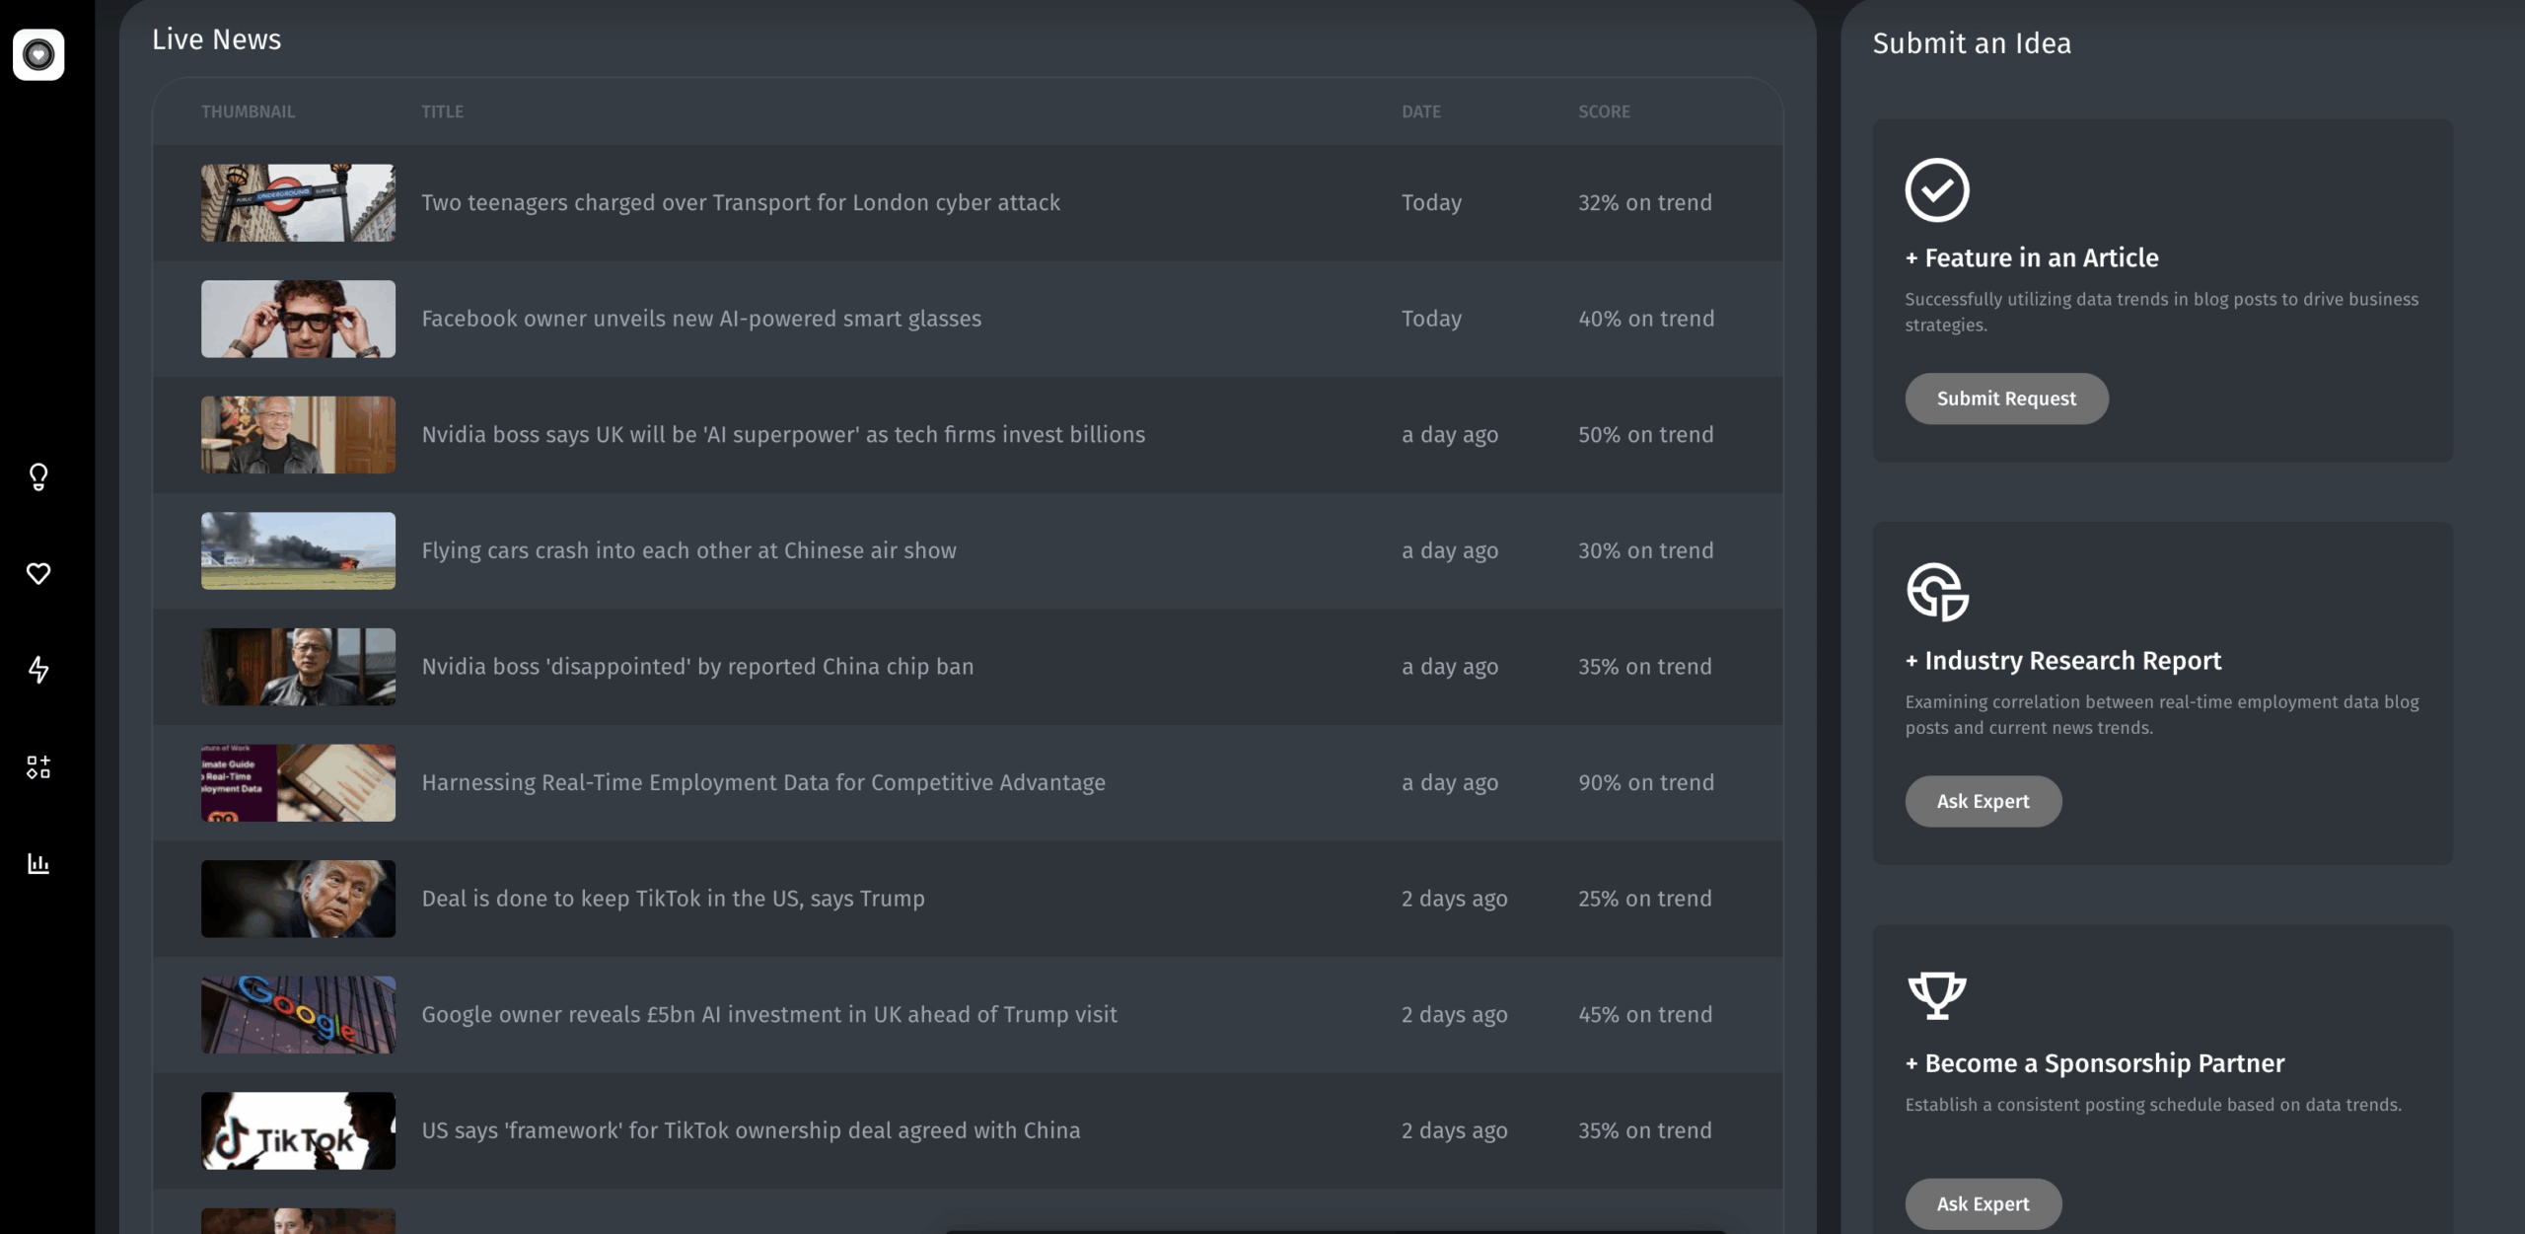Click Ask Expert under Become a Sponsorship Partner
The width and height of the screenshot is (2525, 1234).
tap(1983, 1203)
